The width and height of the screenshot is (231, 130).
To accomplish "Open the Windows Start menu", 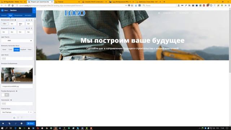I will click(2, 128).
